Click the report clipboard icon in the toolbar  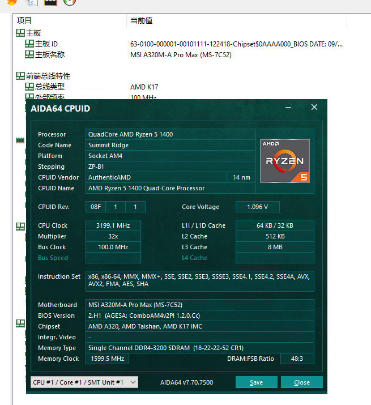32,2
